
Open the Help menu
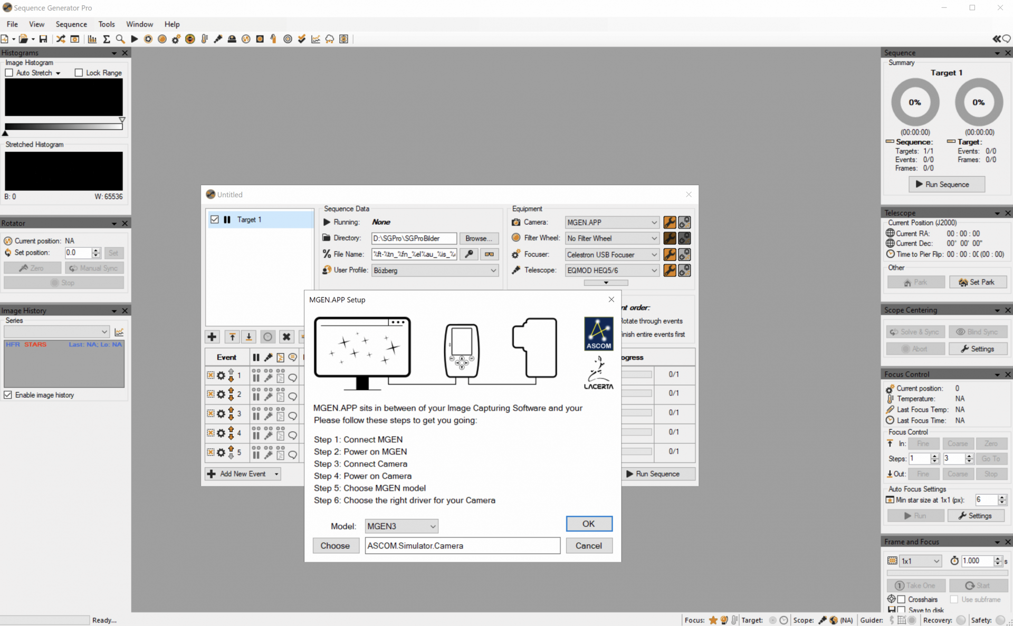[172, 24]
